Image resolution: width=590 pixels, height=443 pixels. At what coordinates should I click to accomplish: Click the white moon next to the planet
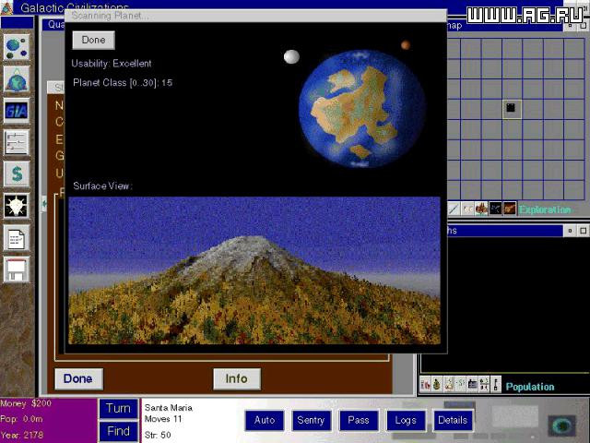pos(291,57)
